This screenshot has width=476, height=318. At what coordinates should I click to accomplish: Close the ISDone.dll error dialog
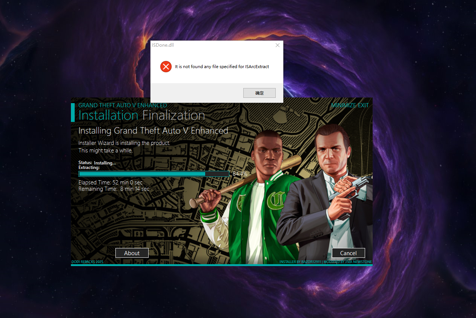(x=277, y=45)
